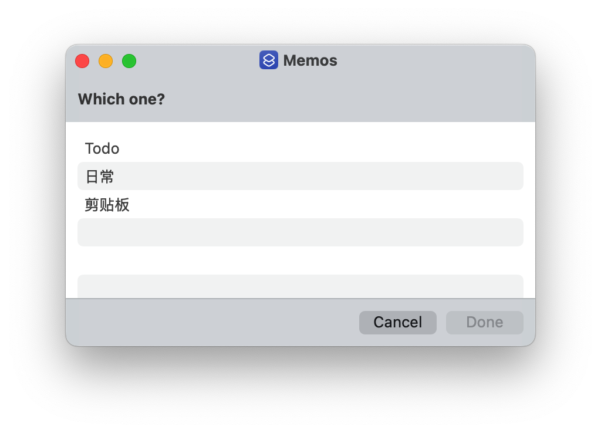601x433 pixels.
Task: Zoom the window using the green button
Action: click(129, 61)
